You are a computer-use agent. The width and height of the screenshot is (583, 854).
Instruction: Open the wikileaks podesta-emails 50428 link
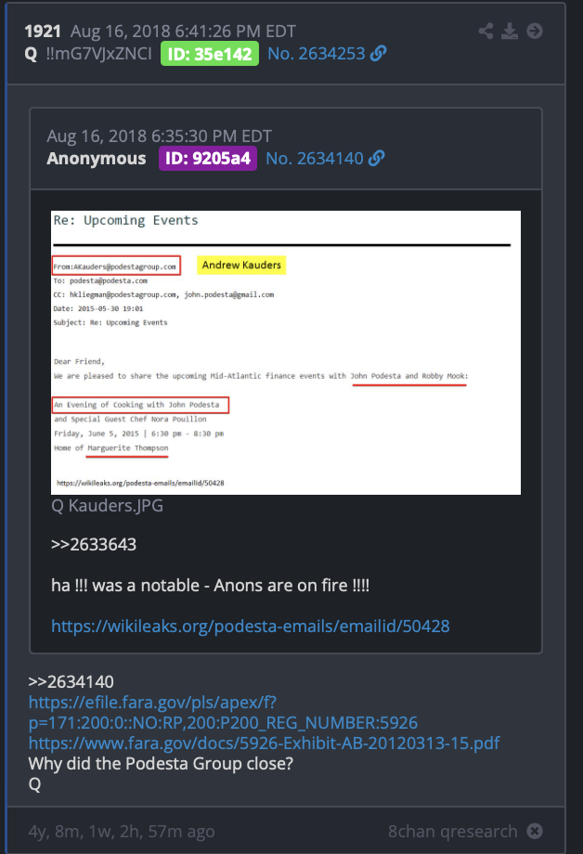pos(250,626)
